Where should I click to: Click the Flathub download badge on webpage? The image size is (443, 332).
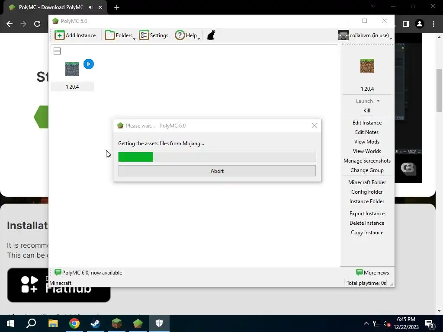pos(58,285)
